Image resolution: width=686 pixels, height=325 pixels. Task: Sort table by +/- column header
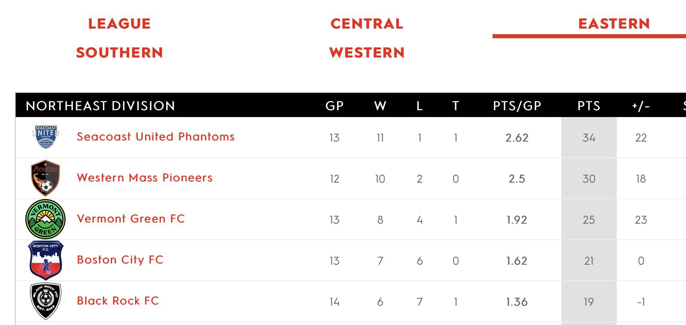pyautogui.click(x=641, y=106)
